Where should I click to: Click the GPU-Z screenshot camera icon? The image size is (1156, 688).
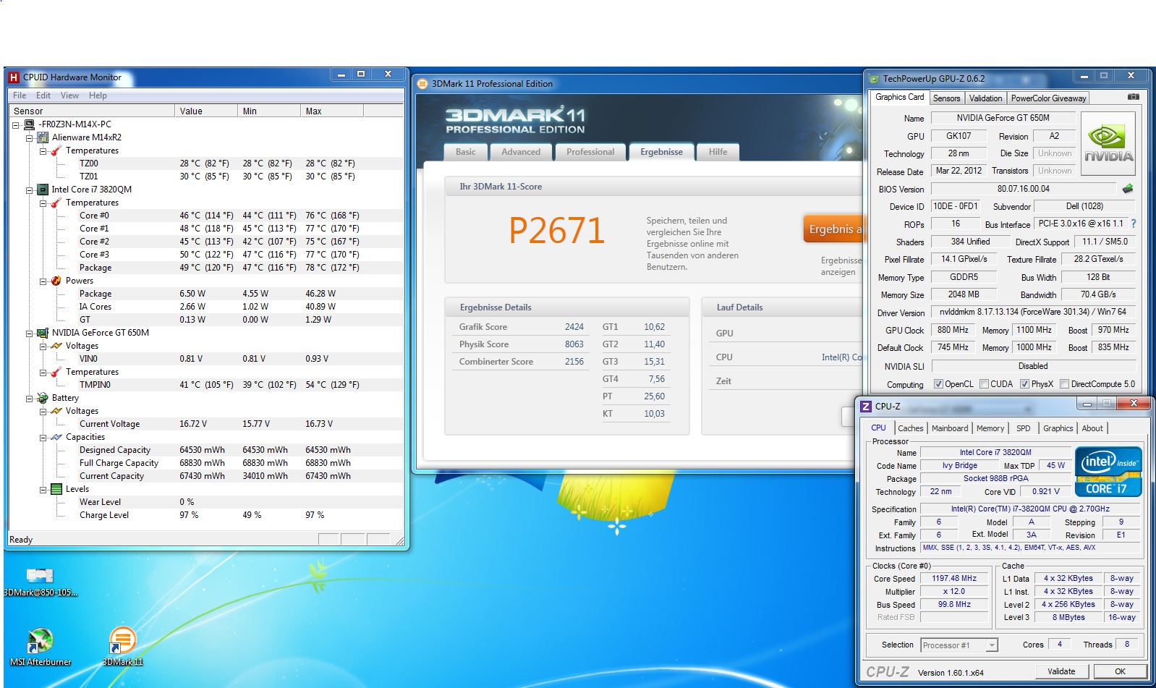(x=1133, y=97)
